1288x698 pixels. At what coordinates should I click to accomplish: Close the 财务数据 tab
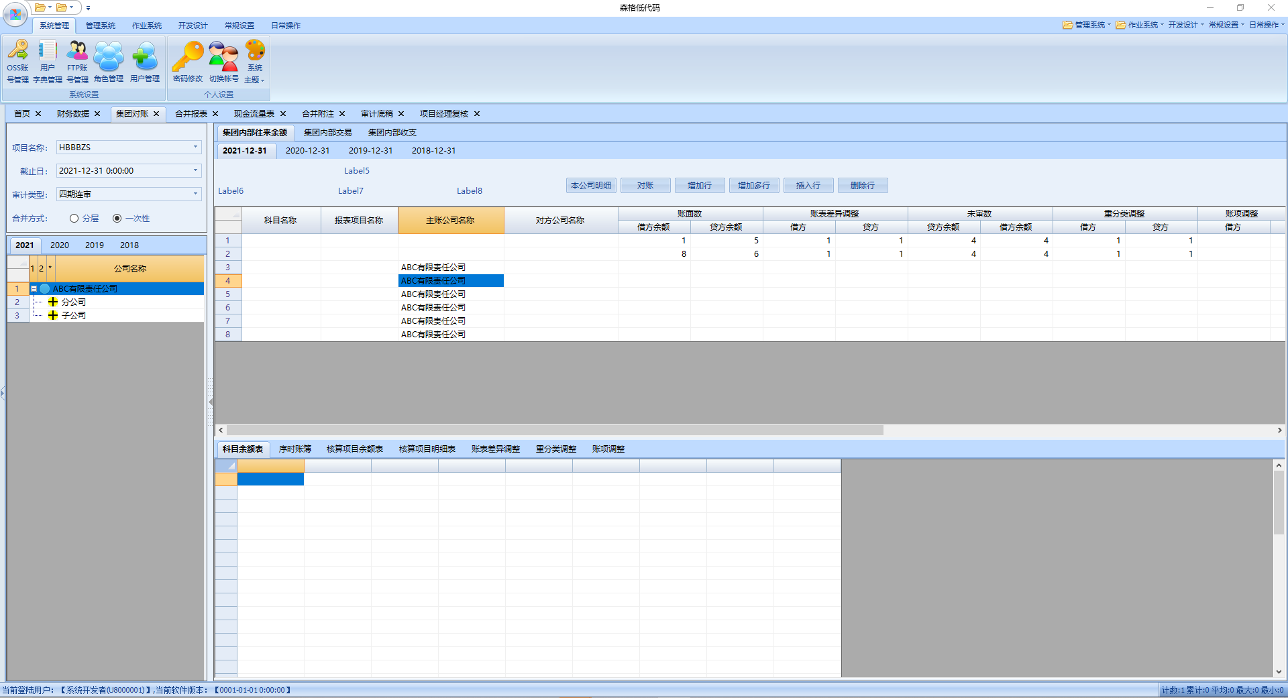(x=97, y=114)
